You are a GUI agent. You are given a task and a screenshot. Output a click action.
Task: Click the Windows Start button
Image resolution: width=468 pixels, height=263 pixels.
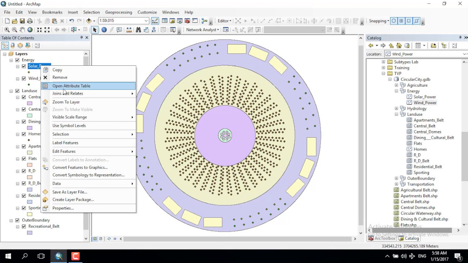tap(8, 256)
